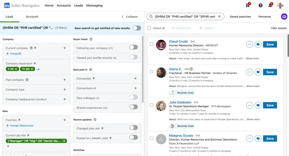Open the notifications bell icon
This screenshot has height=156, width=289.
click(x=270, y=5)
